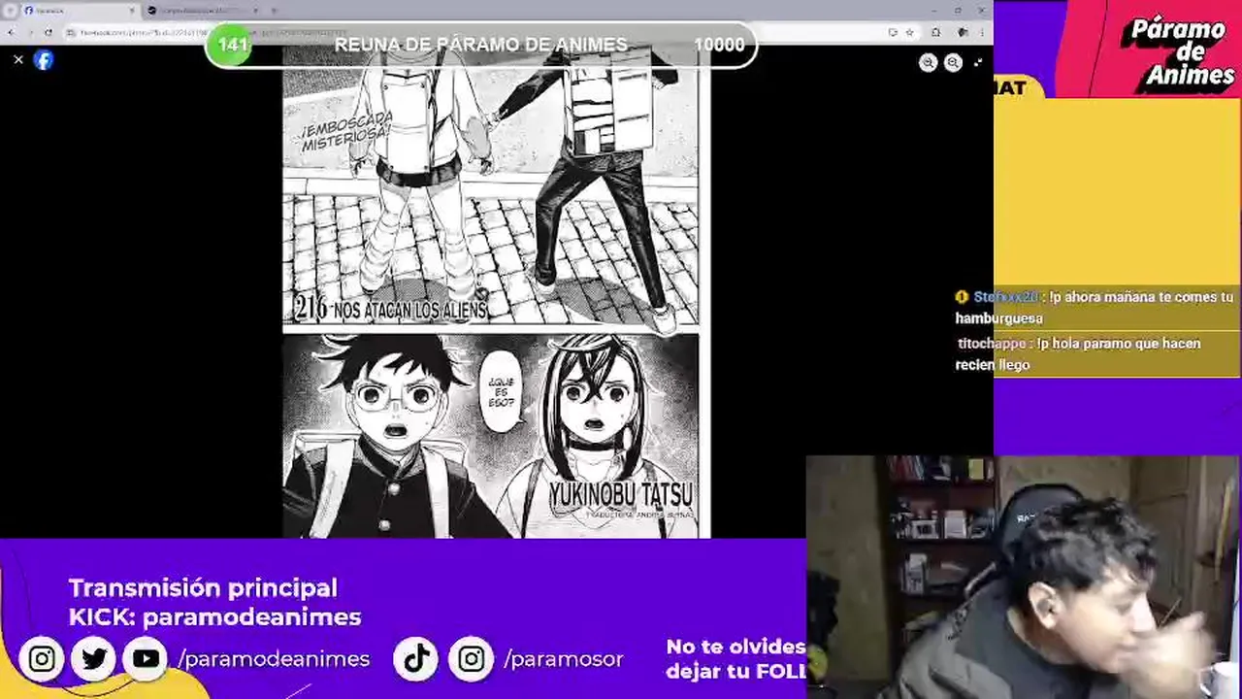1242x699 pixels.
Task: Click the Stefxxx20 chat username
Action: coord(1006,297)
